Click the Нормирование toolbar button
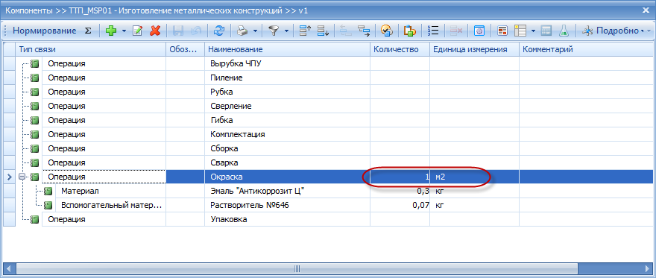This screenshot has height=278, width=656. coord(44,31)
